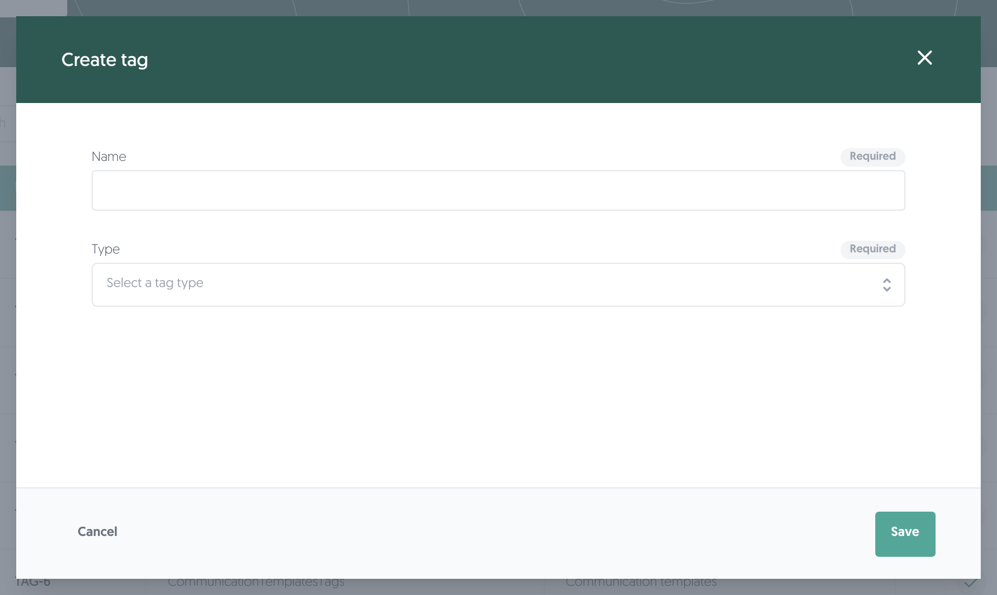Click the up-down chevron in Type field
Screen dimensions: 997x595
tap(886, 285)
